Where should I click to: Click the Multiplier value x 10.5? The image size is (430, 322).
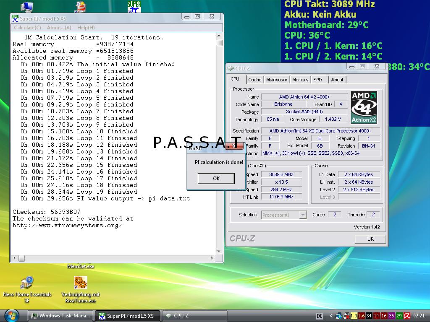(x=281, y=182)
